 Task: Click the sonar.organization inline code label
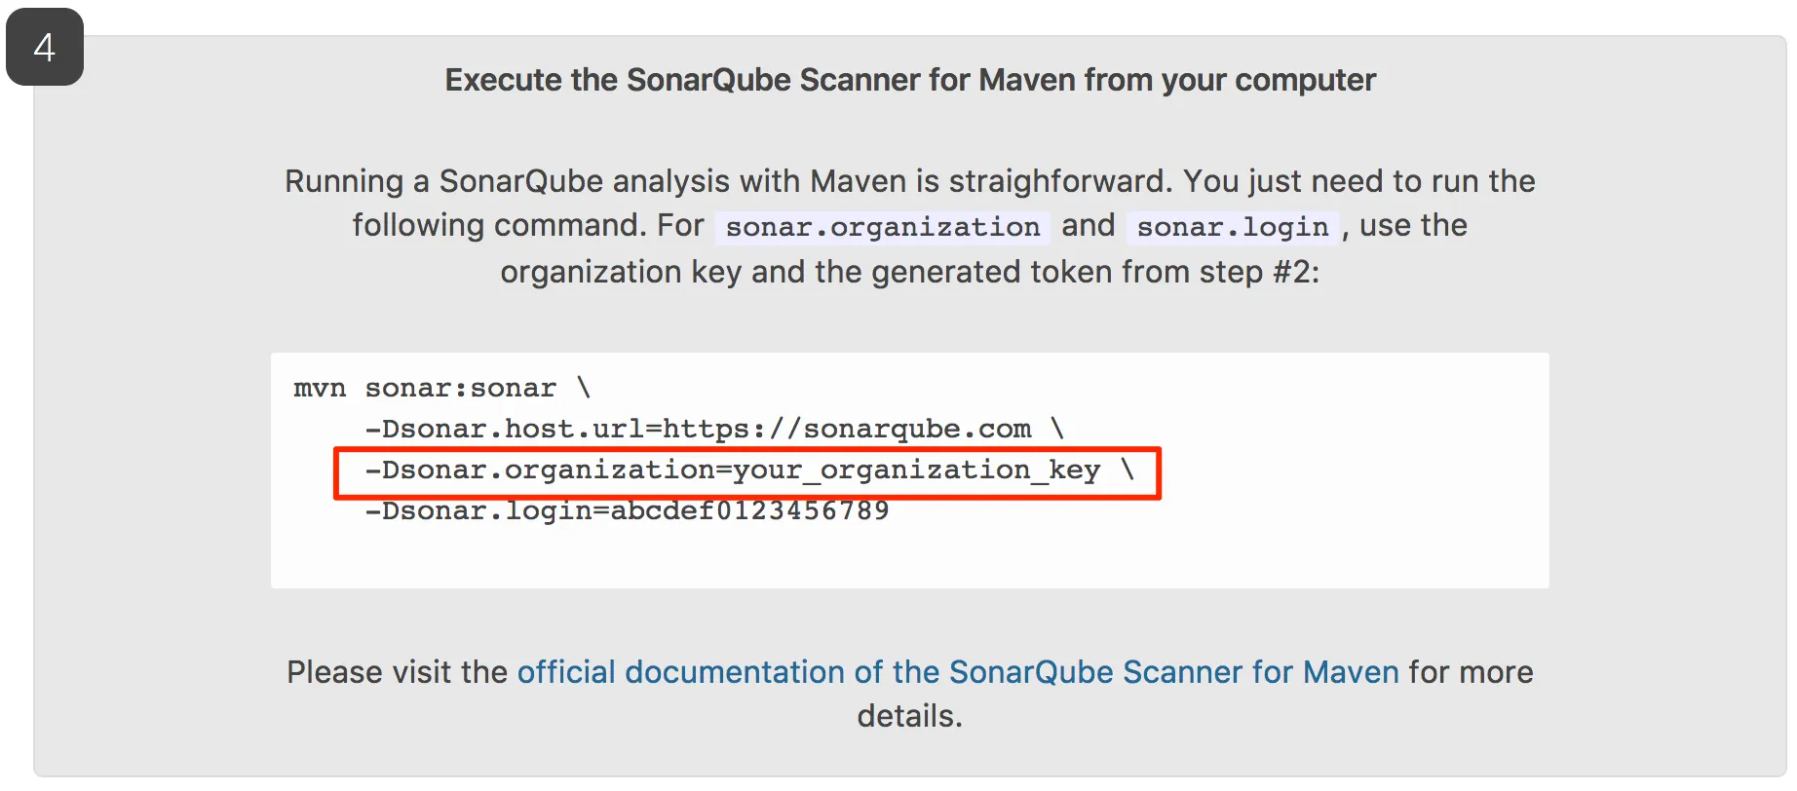[882, 227]
